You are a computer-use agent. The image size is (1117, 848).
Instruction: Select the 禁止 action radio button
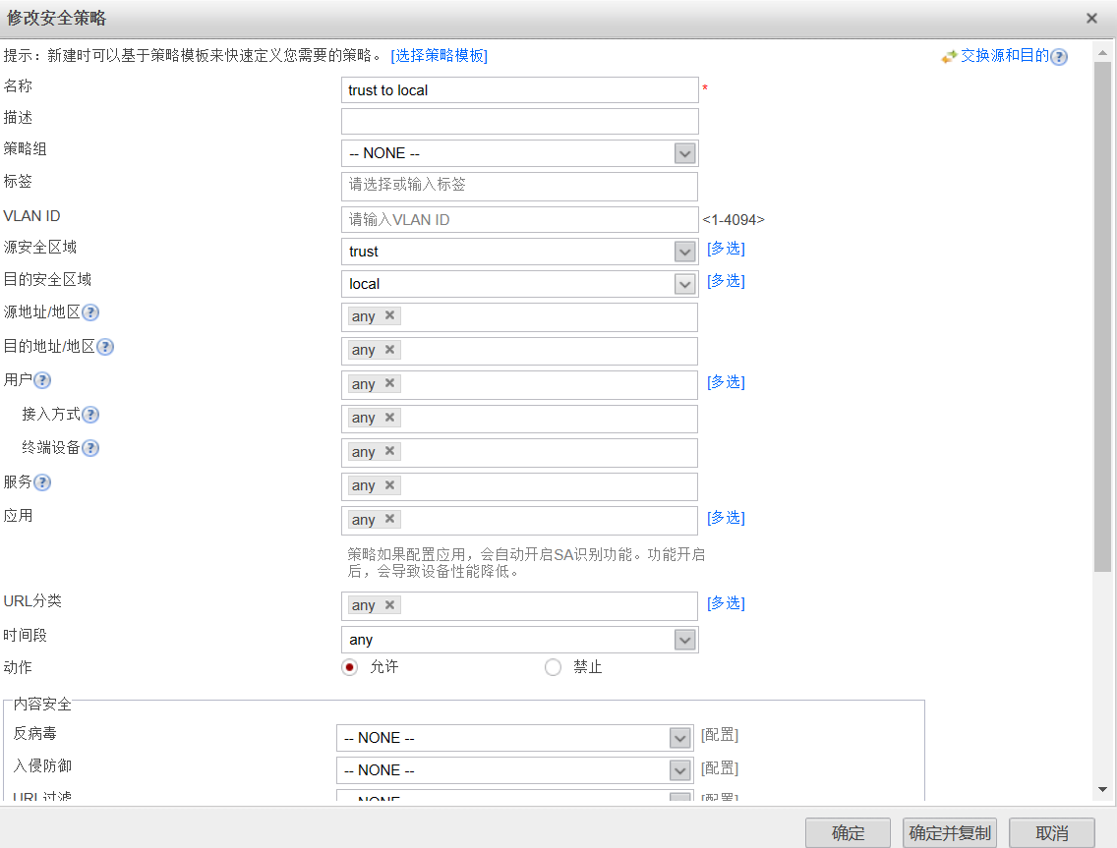(553, 667)
